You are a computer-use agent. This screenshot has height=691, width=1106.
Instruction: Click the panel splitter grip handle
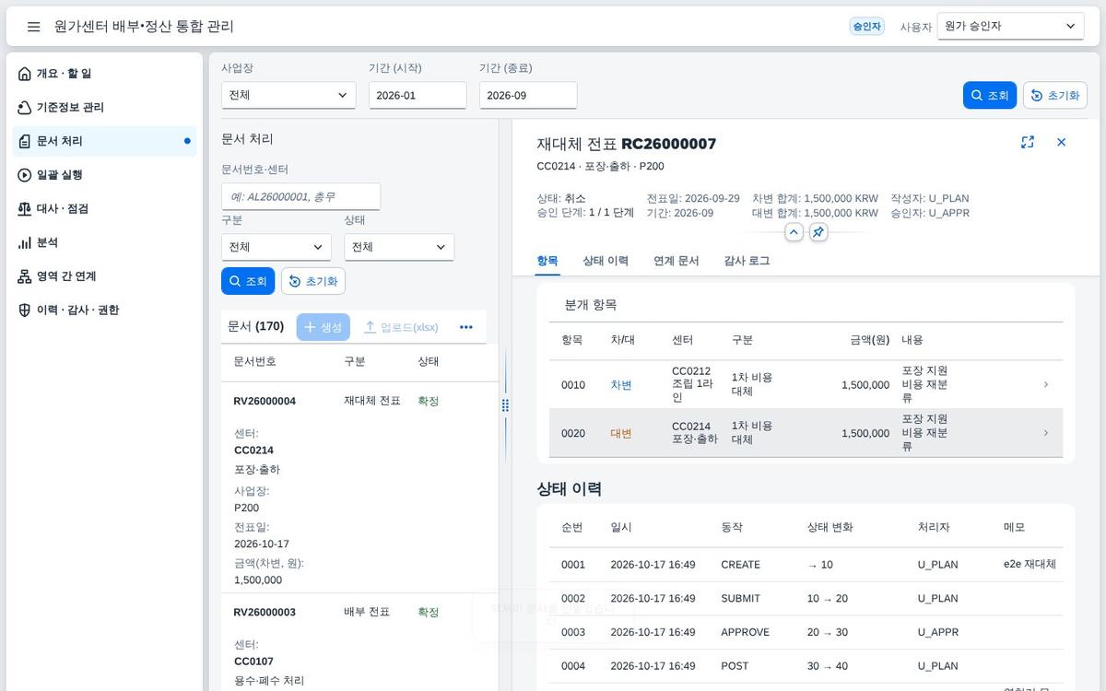[505, 405]
